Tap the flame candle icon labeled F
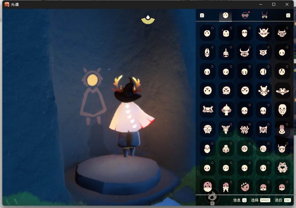Image resolution: width=296 pixels, height=208 pixels. click(x=212, y=197)
